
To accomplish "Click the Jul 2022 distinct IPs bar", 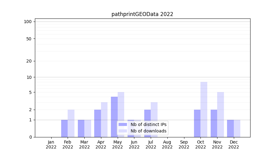I will [x=147, y=123].
